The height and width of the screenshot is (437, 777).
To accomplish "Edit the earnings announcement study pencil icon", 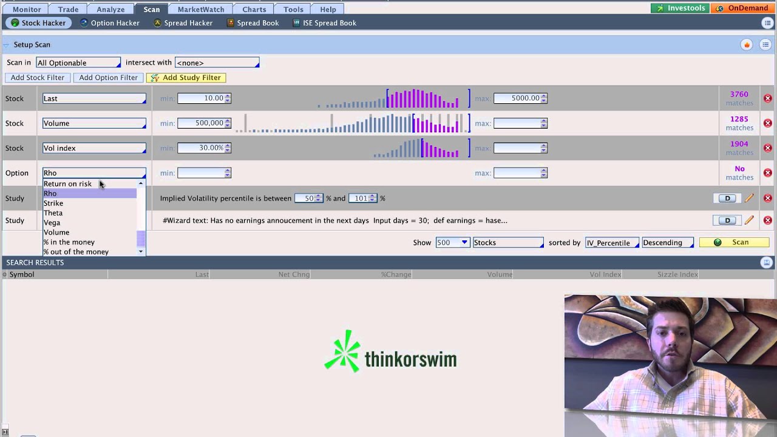I will click(749, 220).
